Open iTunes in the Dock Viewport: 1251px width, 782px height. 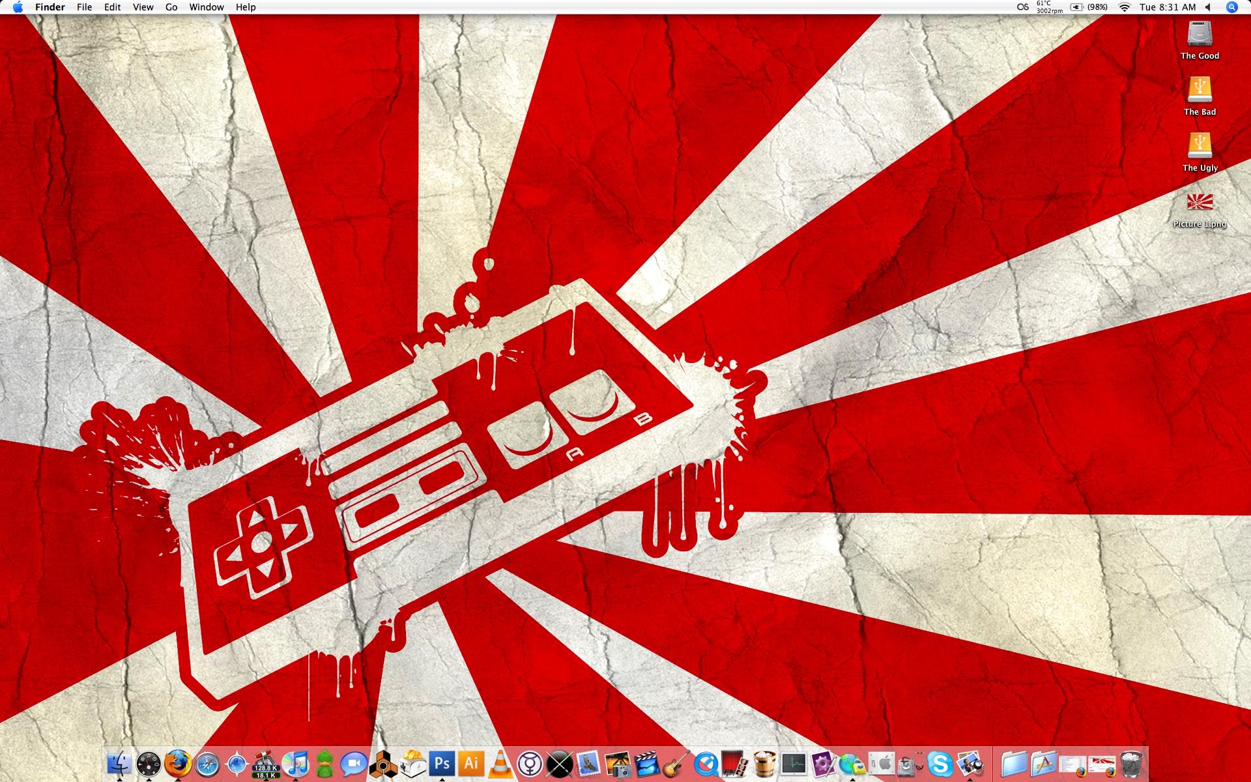[x=296, y=764]
